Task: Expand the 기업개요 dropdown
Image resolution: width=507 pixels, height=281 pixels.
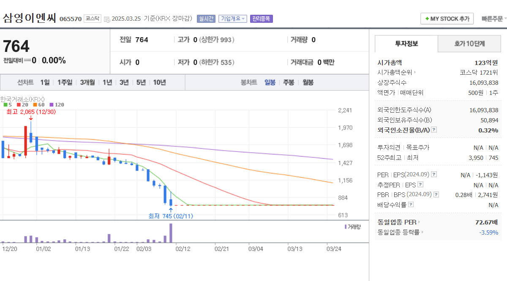Action: coord(233,19)
